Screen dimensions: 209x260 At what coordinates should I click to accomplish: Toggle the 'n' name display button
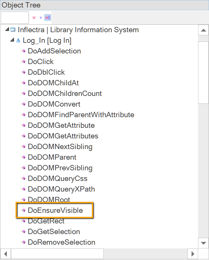point(40,18)
